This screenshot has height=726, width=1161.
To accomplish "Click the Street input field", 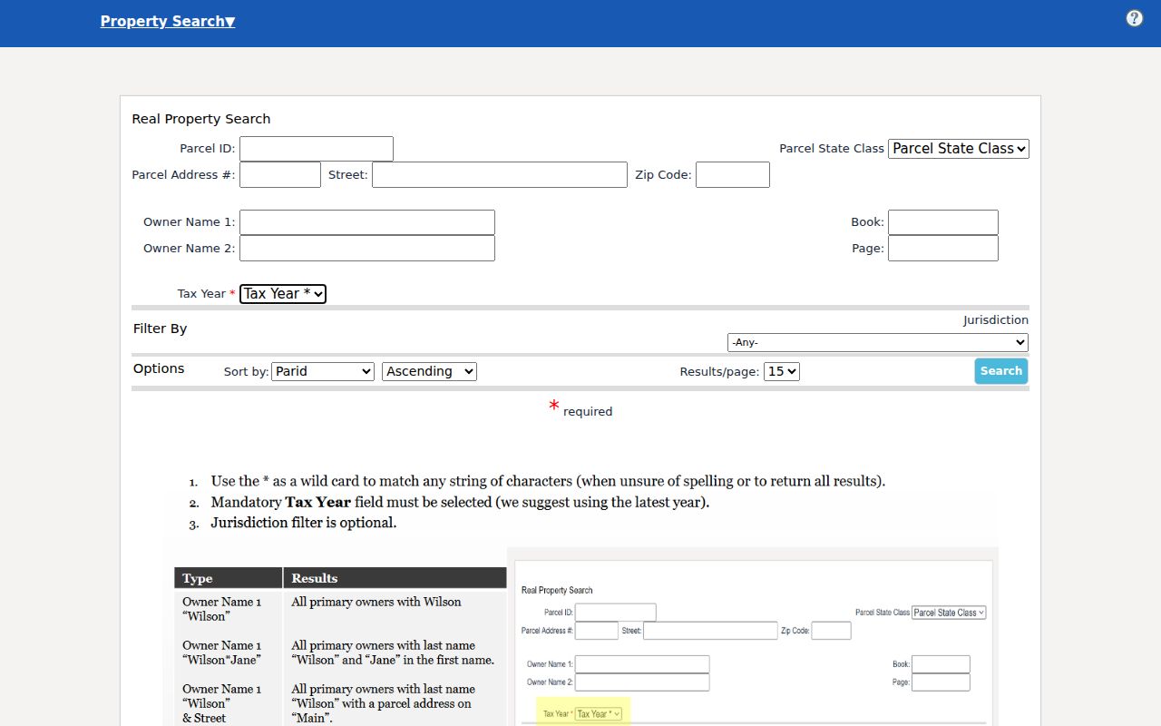I will click(500, 175).
